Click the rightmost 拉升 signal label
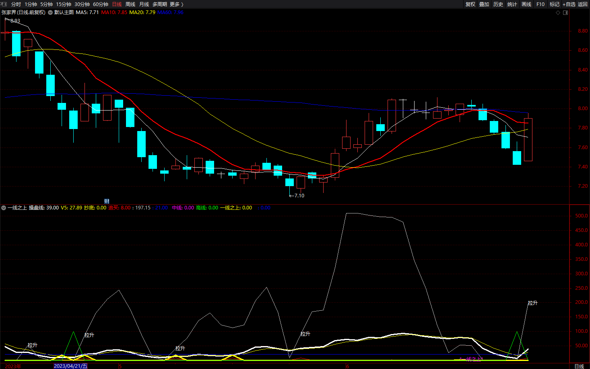 532,303
